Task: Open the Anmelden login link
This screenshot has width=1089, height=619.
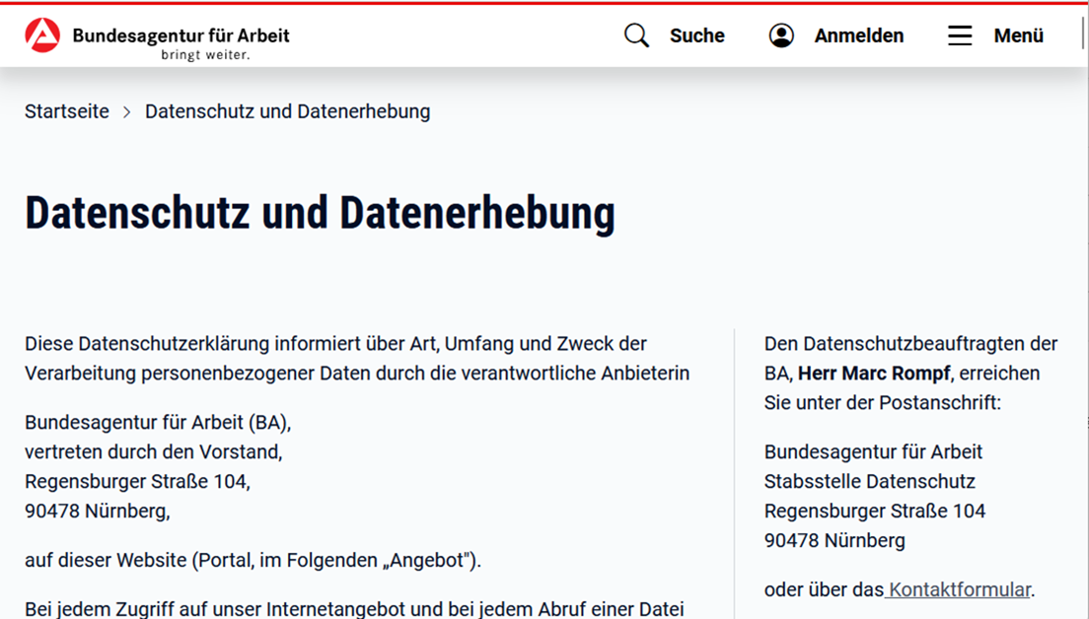Action: (859, 35)
